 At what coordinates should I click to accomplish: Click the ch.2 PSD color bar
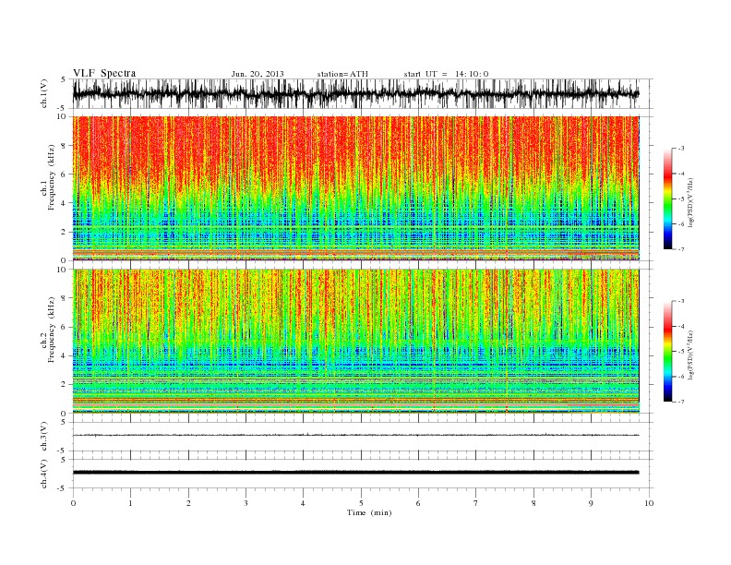tap(668, 351)
